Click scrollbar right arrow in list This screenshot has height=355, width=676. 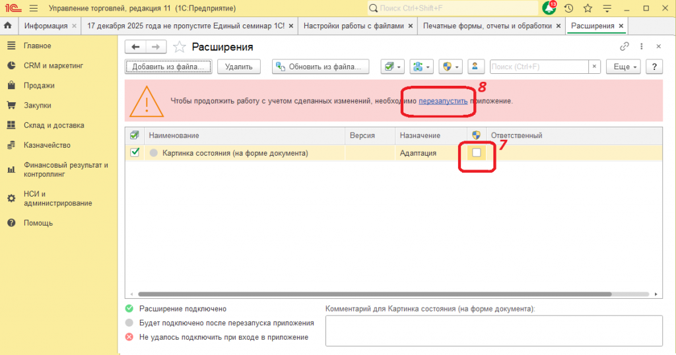pos(656,294)
